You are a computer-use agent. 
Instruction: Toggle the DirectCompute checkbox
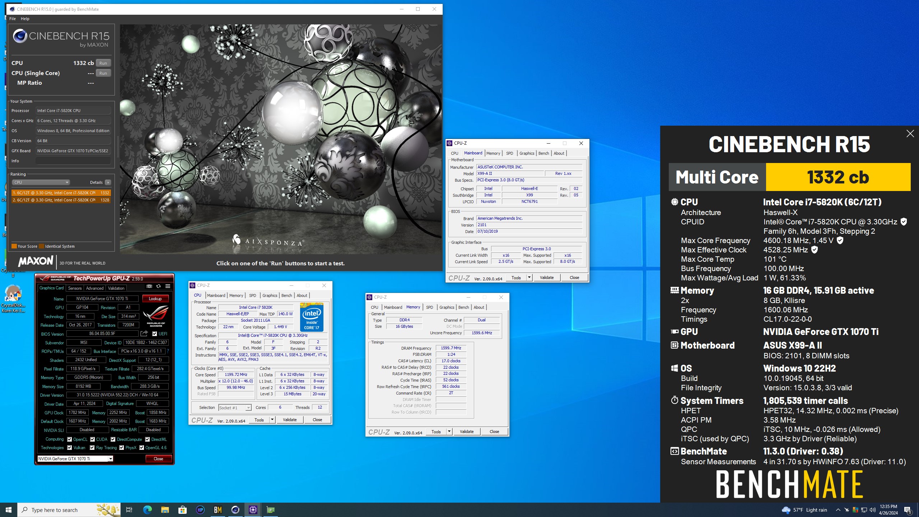tap(113, 439)
